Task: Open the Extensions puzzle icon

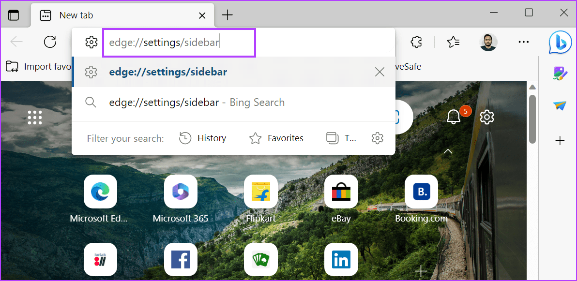Action: [x=416, y=42]
